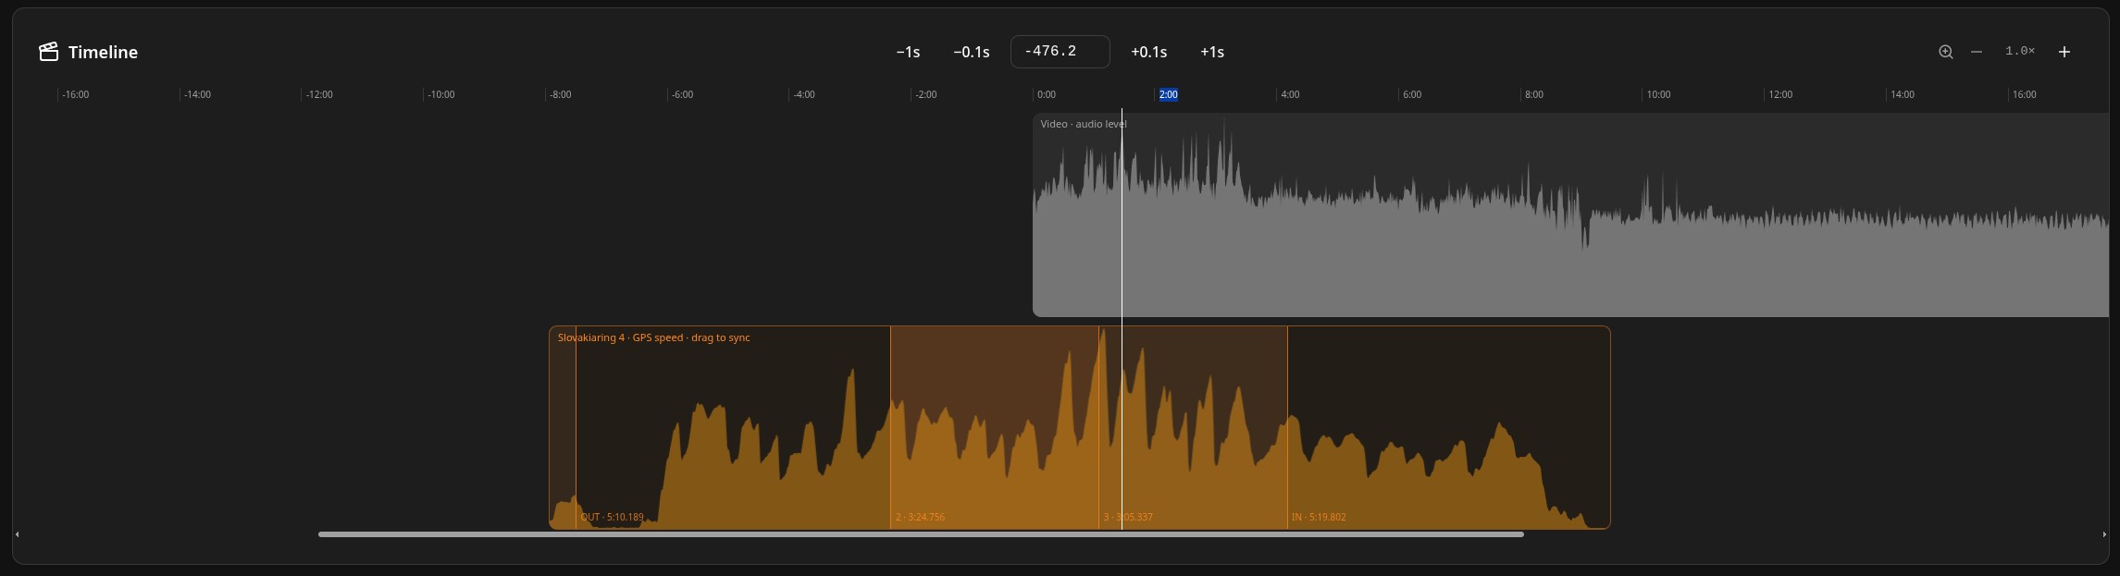Screen dimensions: 2120x576
Task: Click the Timeline panel title
Action: coord(103,52)
